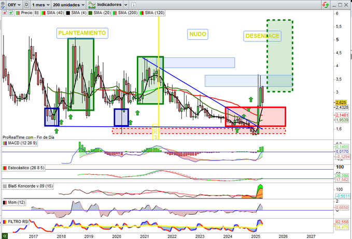Open SMA (120) indicator settings

coord(154,13)
